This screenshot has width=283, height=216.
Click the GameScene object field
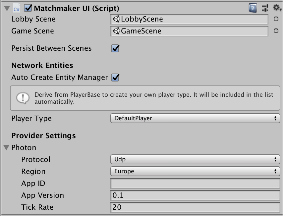click(x=189, y=31)
